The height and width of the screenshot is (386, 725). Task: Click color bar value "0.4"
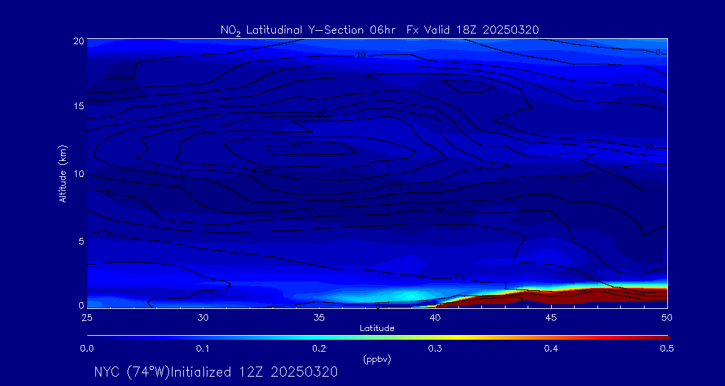(551, 349)
